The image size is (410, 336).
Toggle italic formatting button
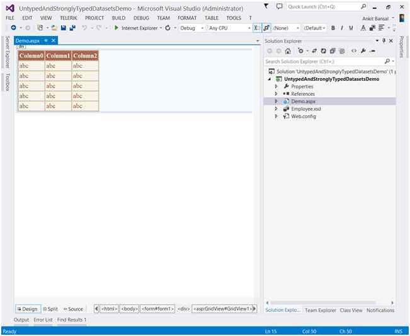342,28
